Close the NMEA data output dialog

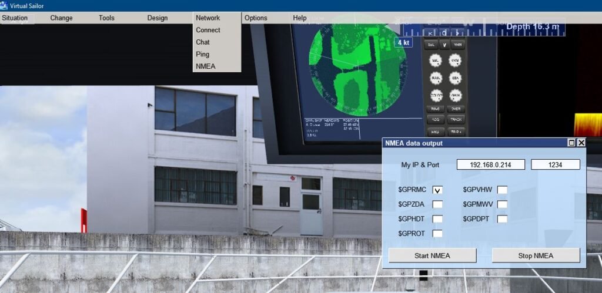coord(581,143)
